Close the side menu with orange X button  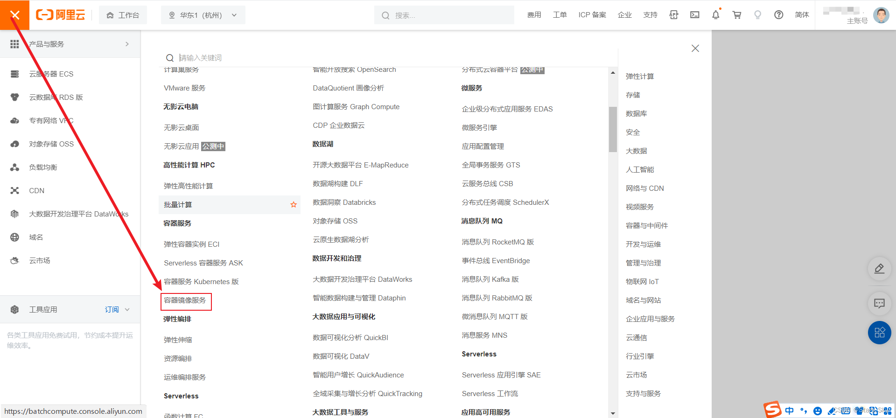[14, 15]
